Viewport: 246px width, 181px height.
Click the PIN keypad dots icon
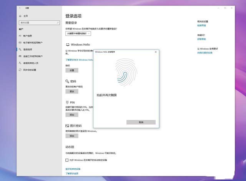point(67,103)
